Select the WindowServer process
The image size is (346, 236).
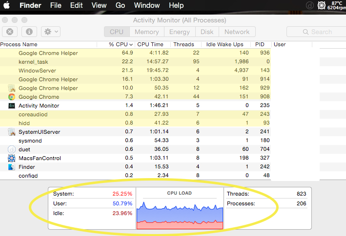point(135,71)
